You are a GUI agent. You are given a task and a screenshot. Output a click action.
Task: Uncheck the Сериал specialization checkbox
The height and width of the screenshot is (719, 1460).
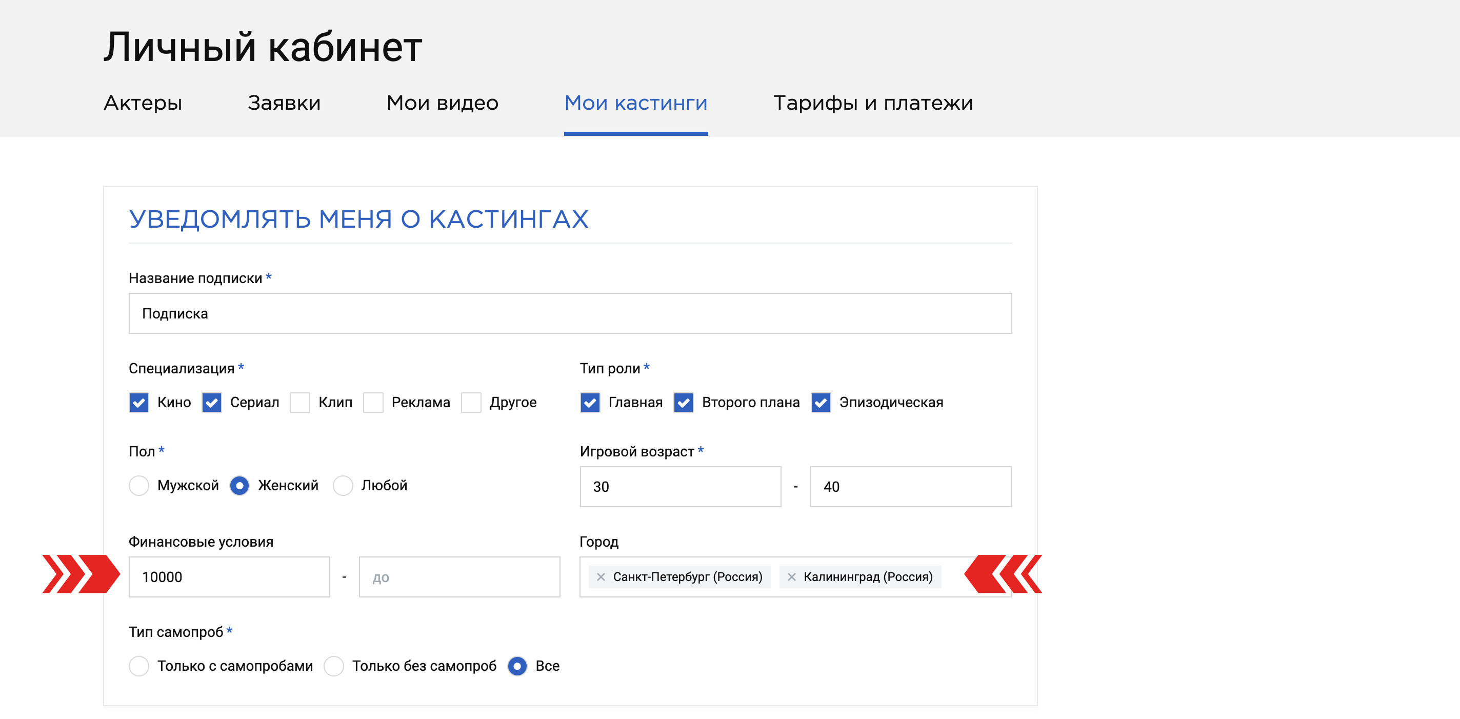pyautogui.click(x=211, y=402)
